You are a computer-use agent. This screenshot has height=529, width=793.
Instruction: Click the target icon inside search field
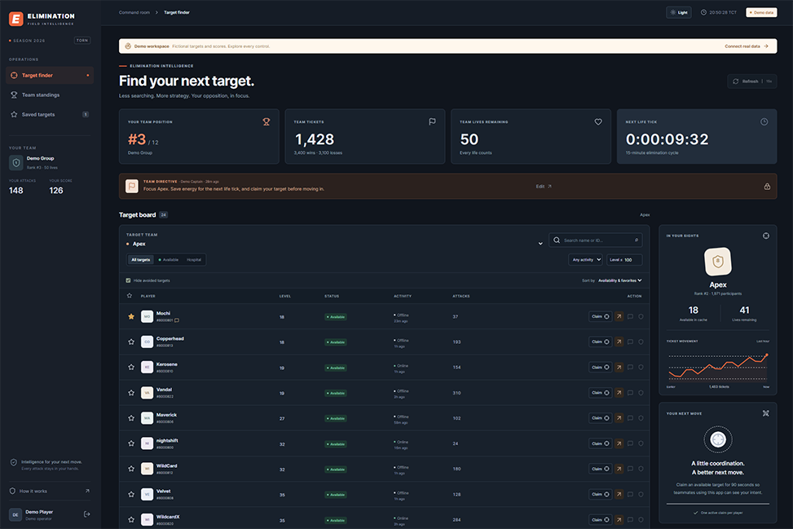637,240
